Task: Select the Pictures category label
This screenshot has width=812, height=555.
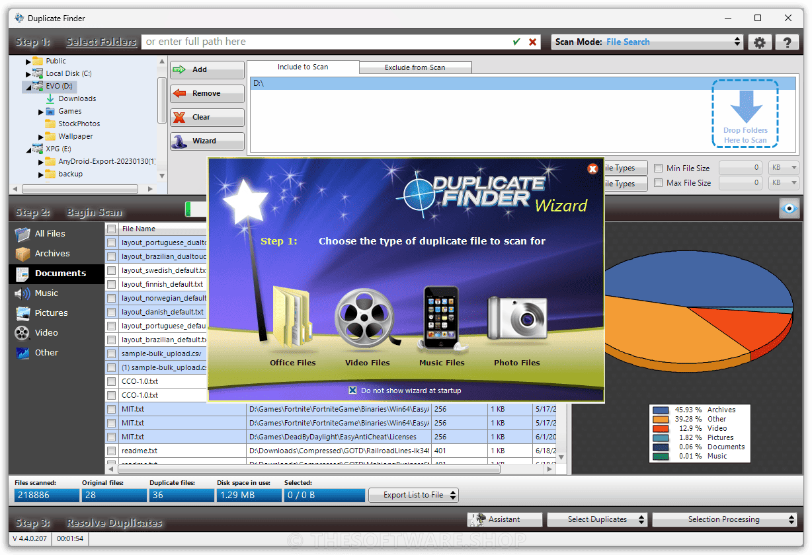Action: pos(52,313)
